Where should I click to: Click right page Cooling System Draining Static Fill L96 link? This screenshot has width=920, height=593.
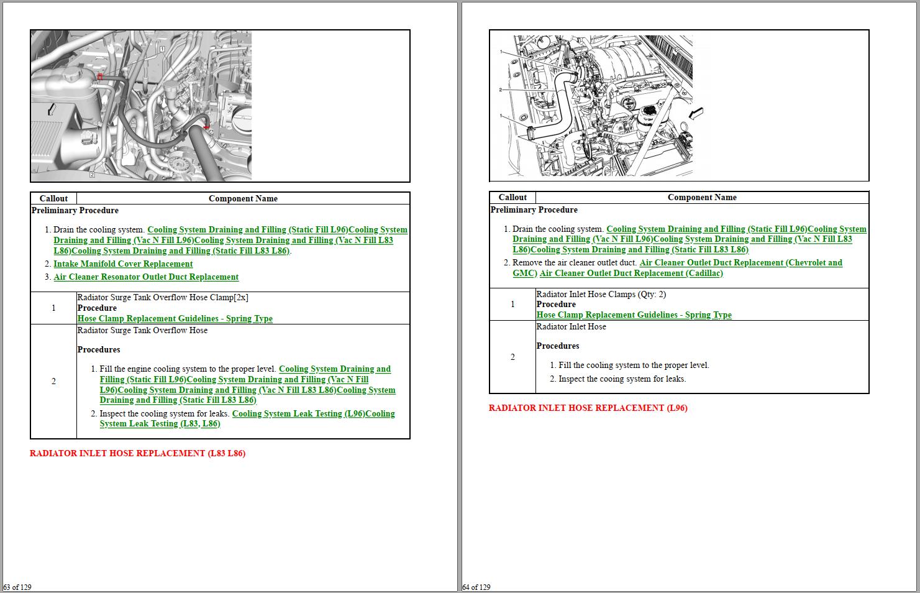(706, 229)
